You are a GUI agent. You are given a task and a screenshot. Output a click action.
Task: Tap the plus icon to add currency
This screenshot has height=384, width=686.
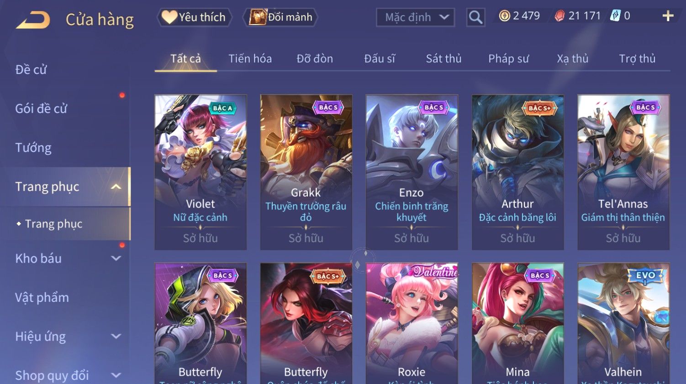tap(668, 16)
